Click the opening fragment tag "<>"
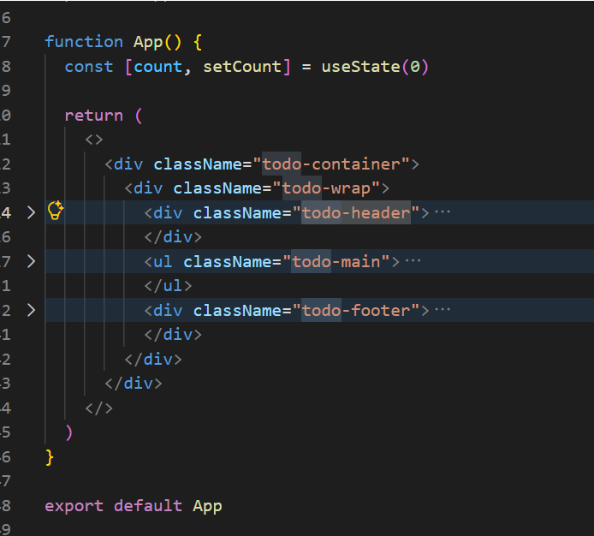Screen dimensions: 594x536 [94, 140]
